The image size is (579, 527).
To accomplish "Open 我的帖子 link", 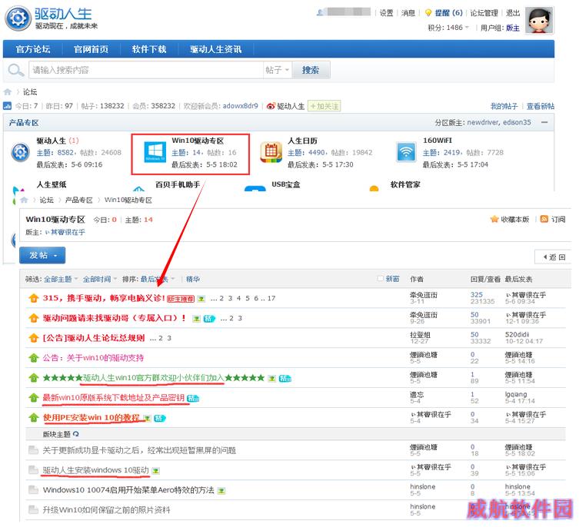I will pyautogui.click(x=504, y=106).
